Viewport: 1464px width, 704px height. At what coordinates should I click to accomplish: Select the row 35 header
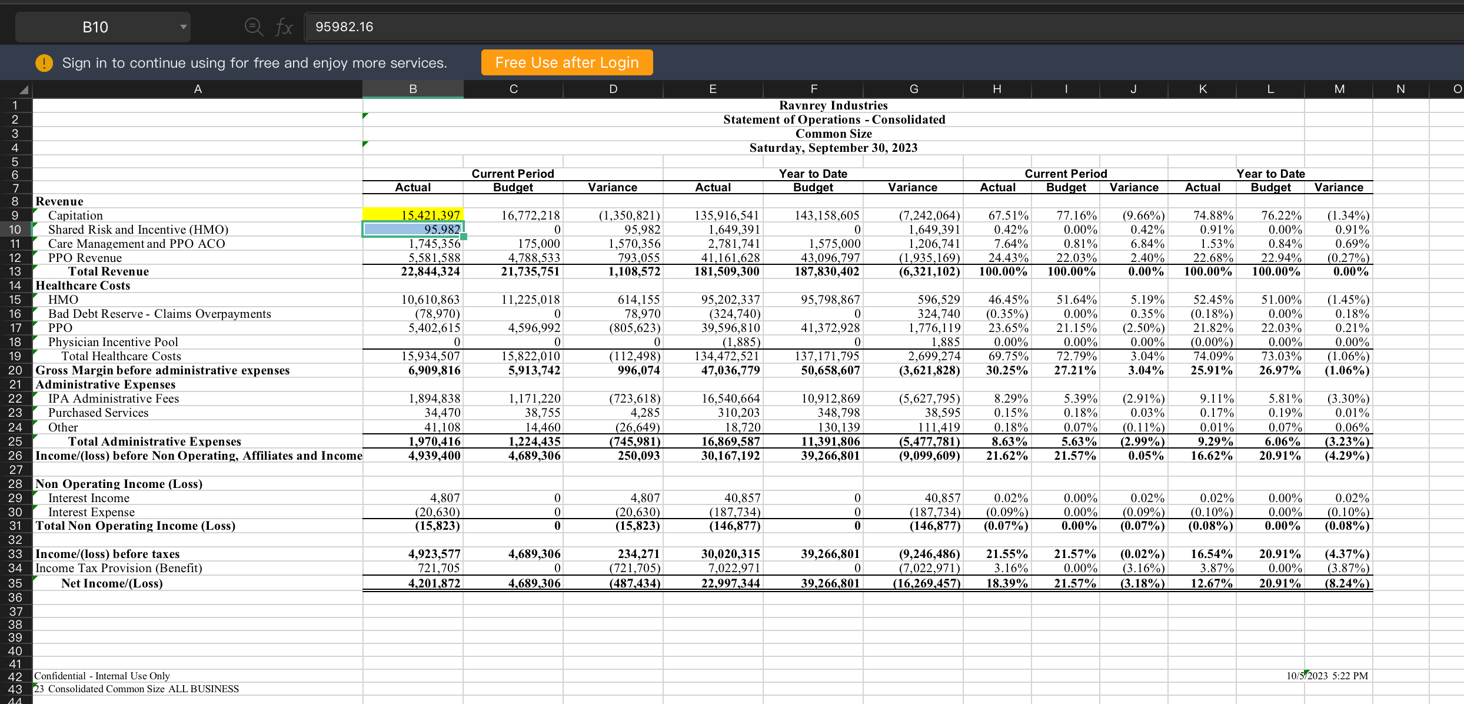click(x=15, y=583)
